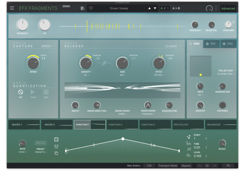Click the Point number stepper arrows
This screenshot has height=171, width=245.
(x=206, y=138)
